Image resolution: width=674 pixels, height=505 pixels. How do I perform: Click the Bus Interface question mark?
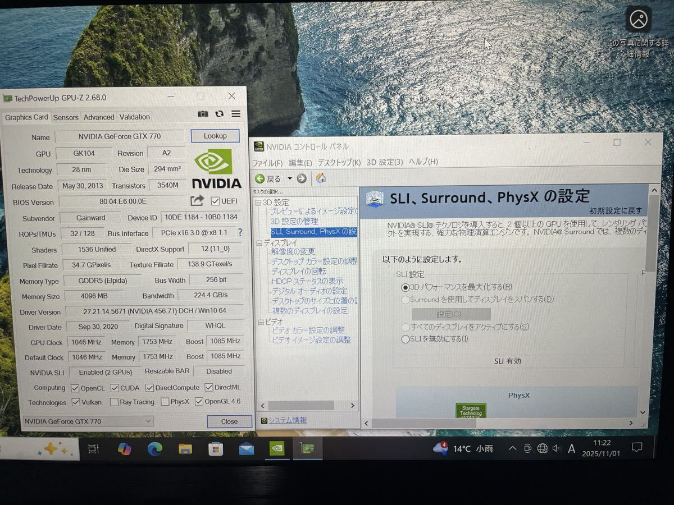tap(240, 232)
